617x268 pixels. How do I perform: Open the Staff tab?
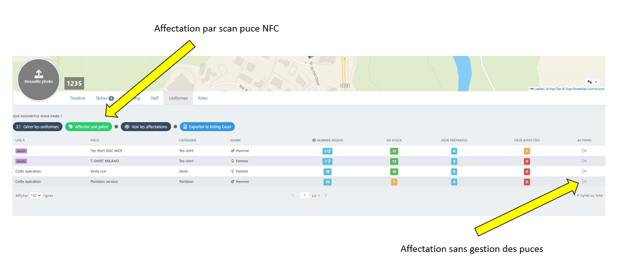click(x=154, y=98)
